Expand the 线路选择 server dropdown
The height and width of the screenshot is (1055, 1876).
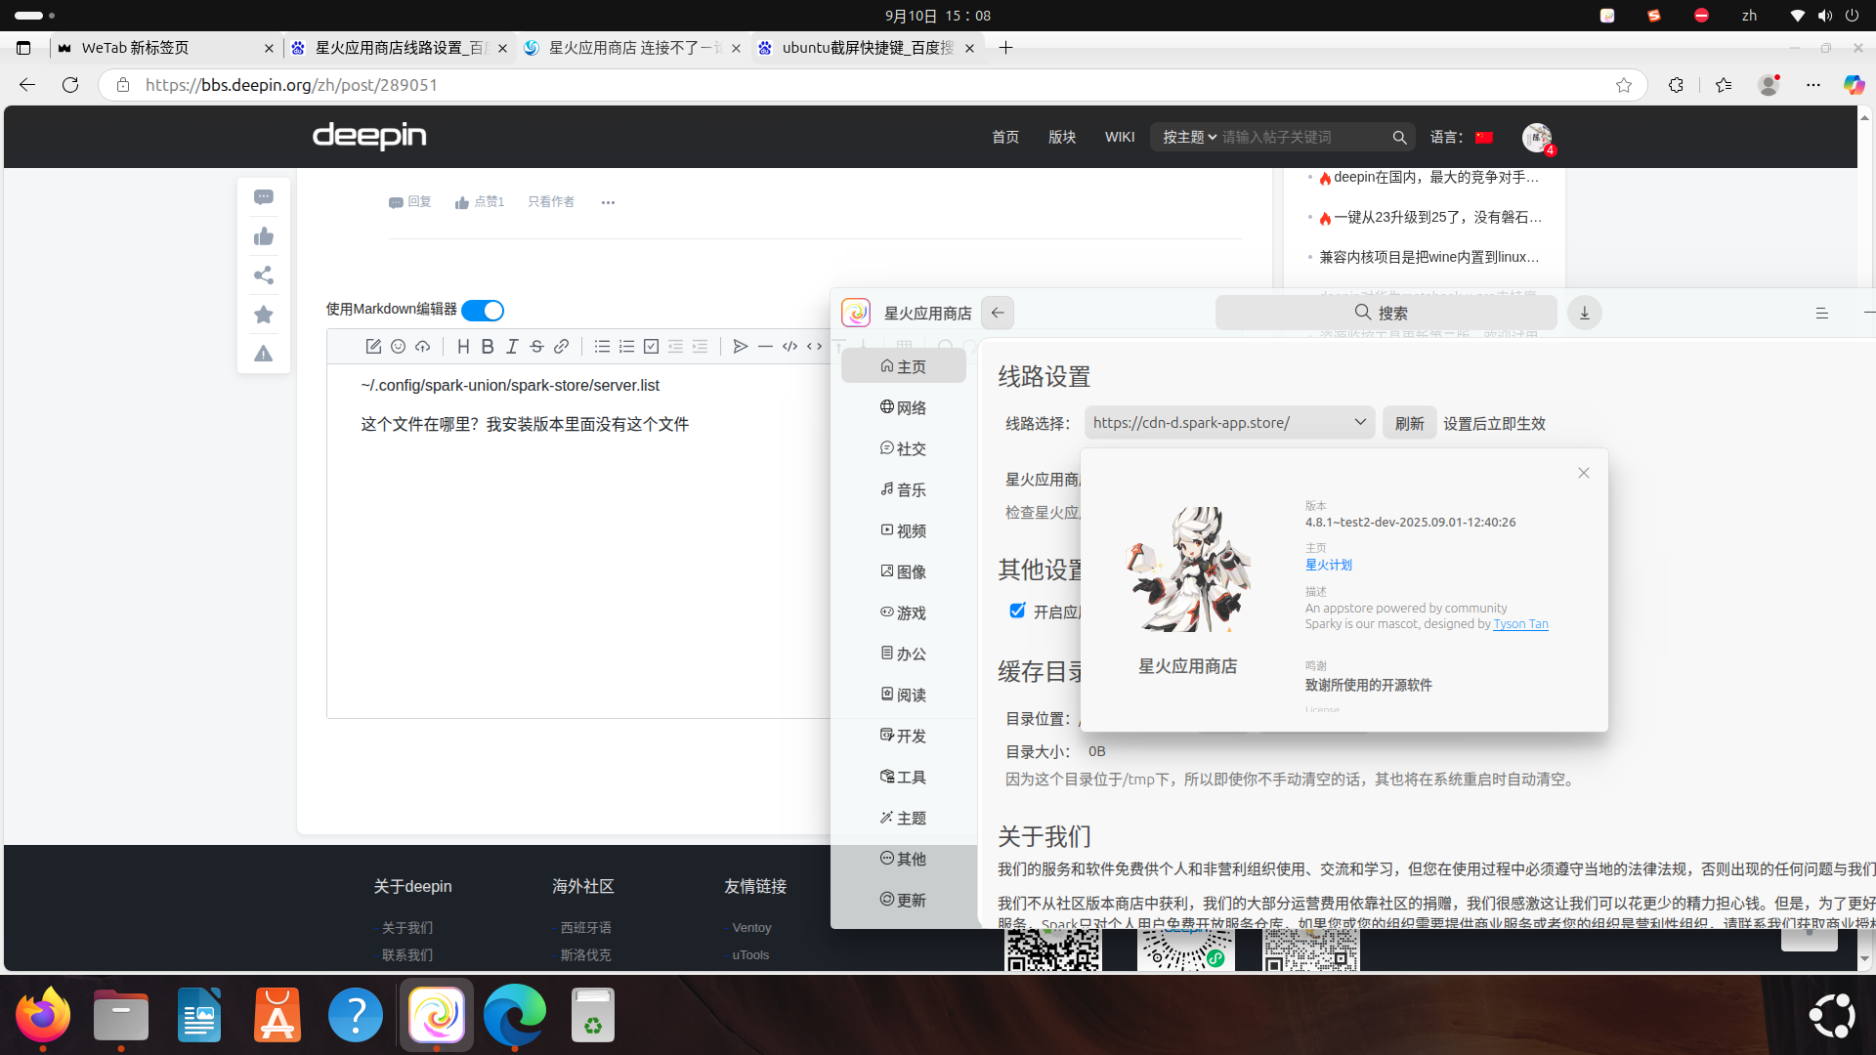pyautogui.click(x=1230, y=422)
